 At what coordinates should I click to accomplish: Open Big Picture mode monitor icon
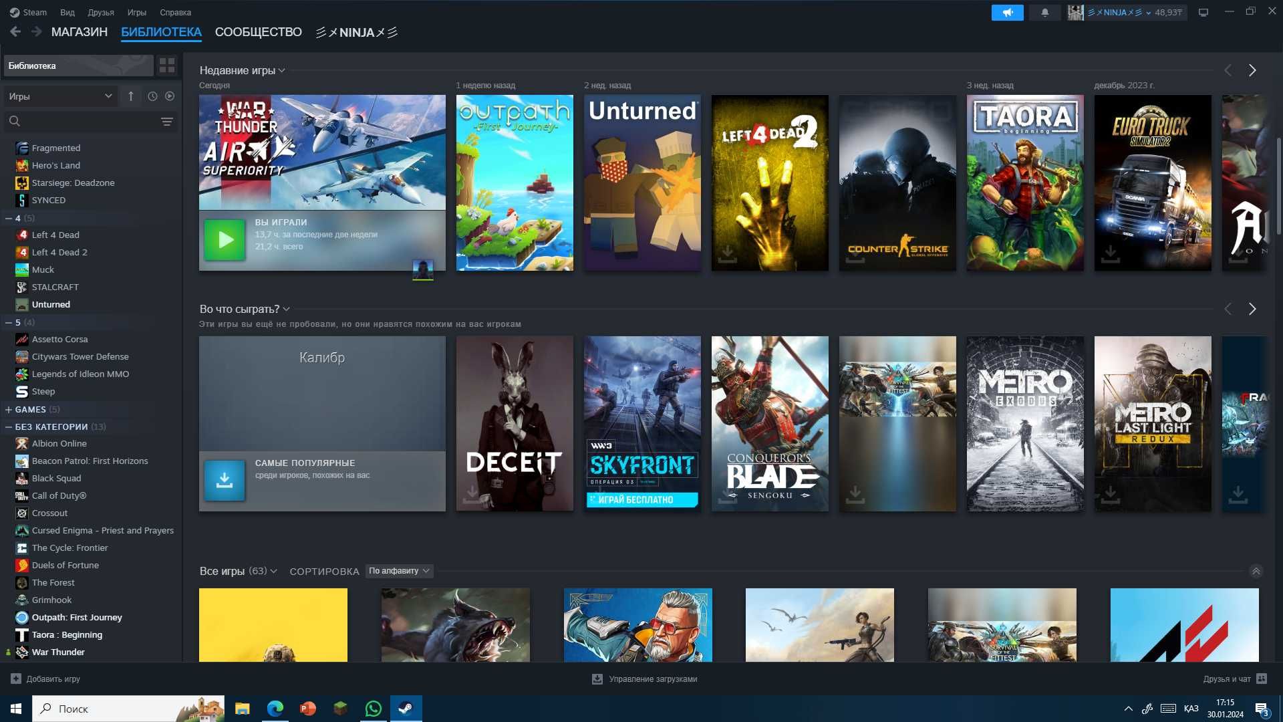click(x=1203, y=12)
